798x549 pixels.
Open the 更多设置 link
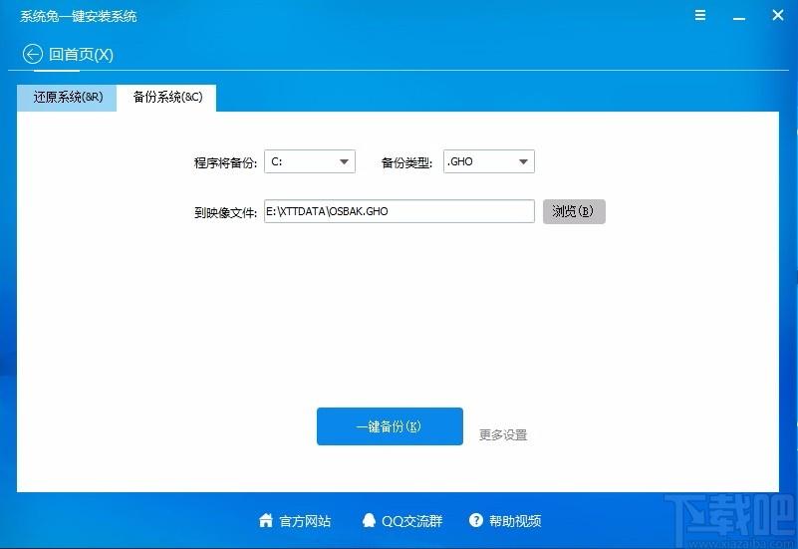tap(503, 435)
